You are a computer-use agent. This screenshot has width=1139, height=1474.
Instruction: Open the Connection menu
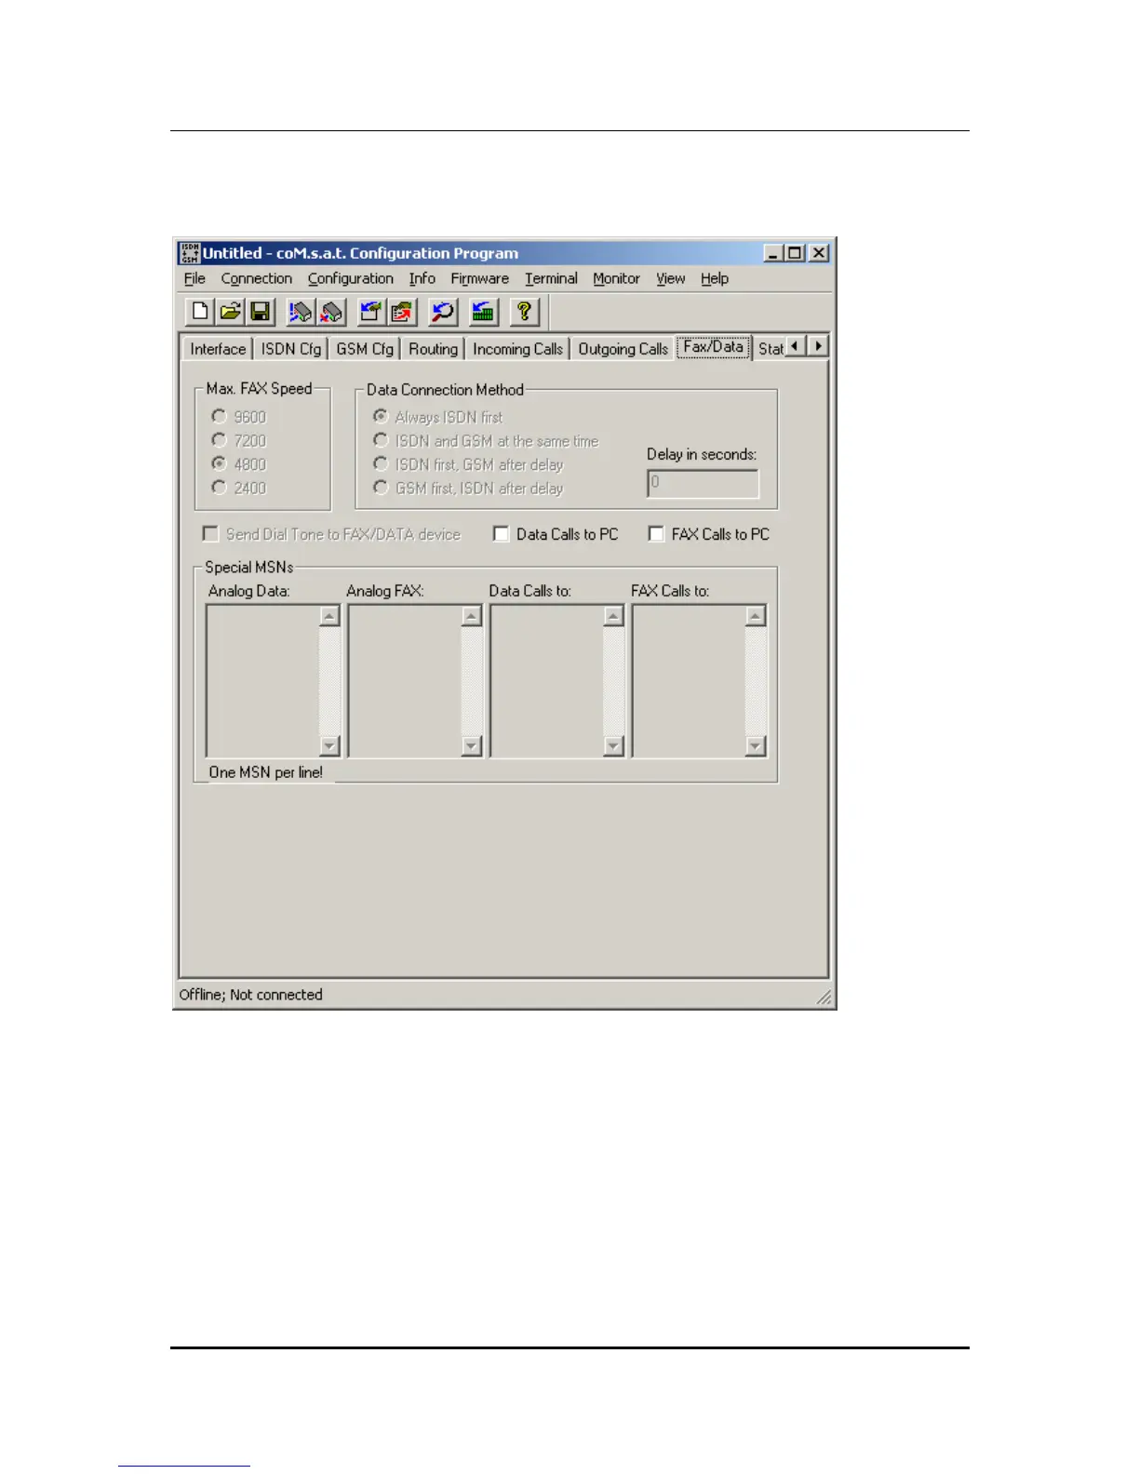[x=257, y=278]
